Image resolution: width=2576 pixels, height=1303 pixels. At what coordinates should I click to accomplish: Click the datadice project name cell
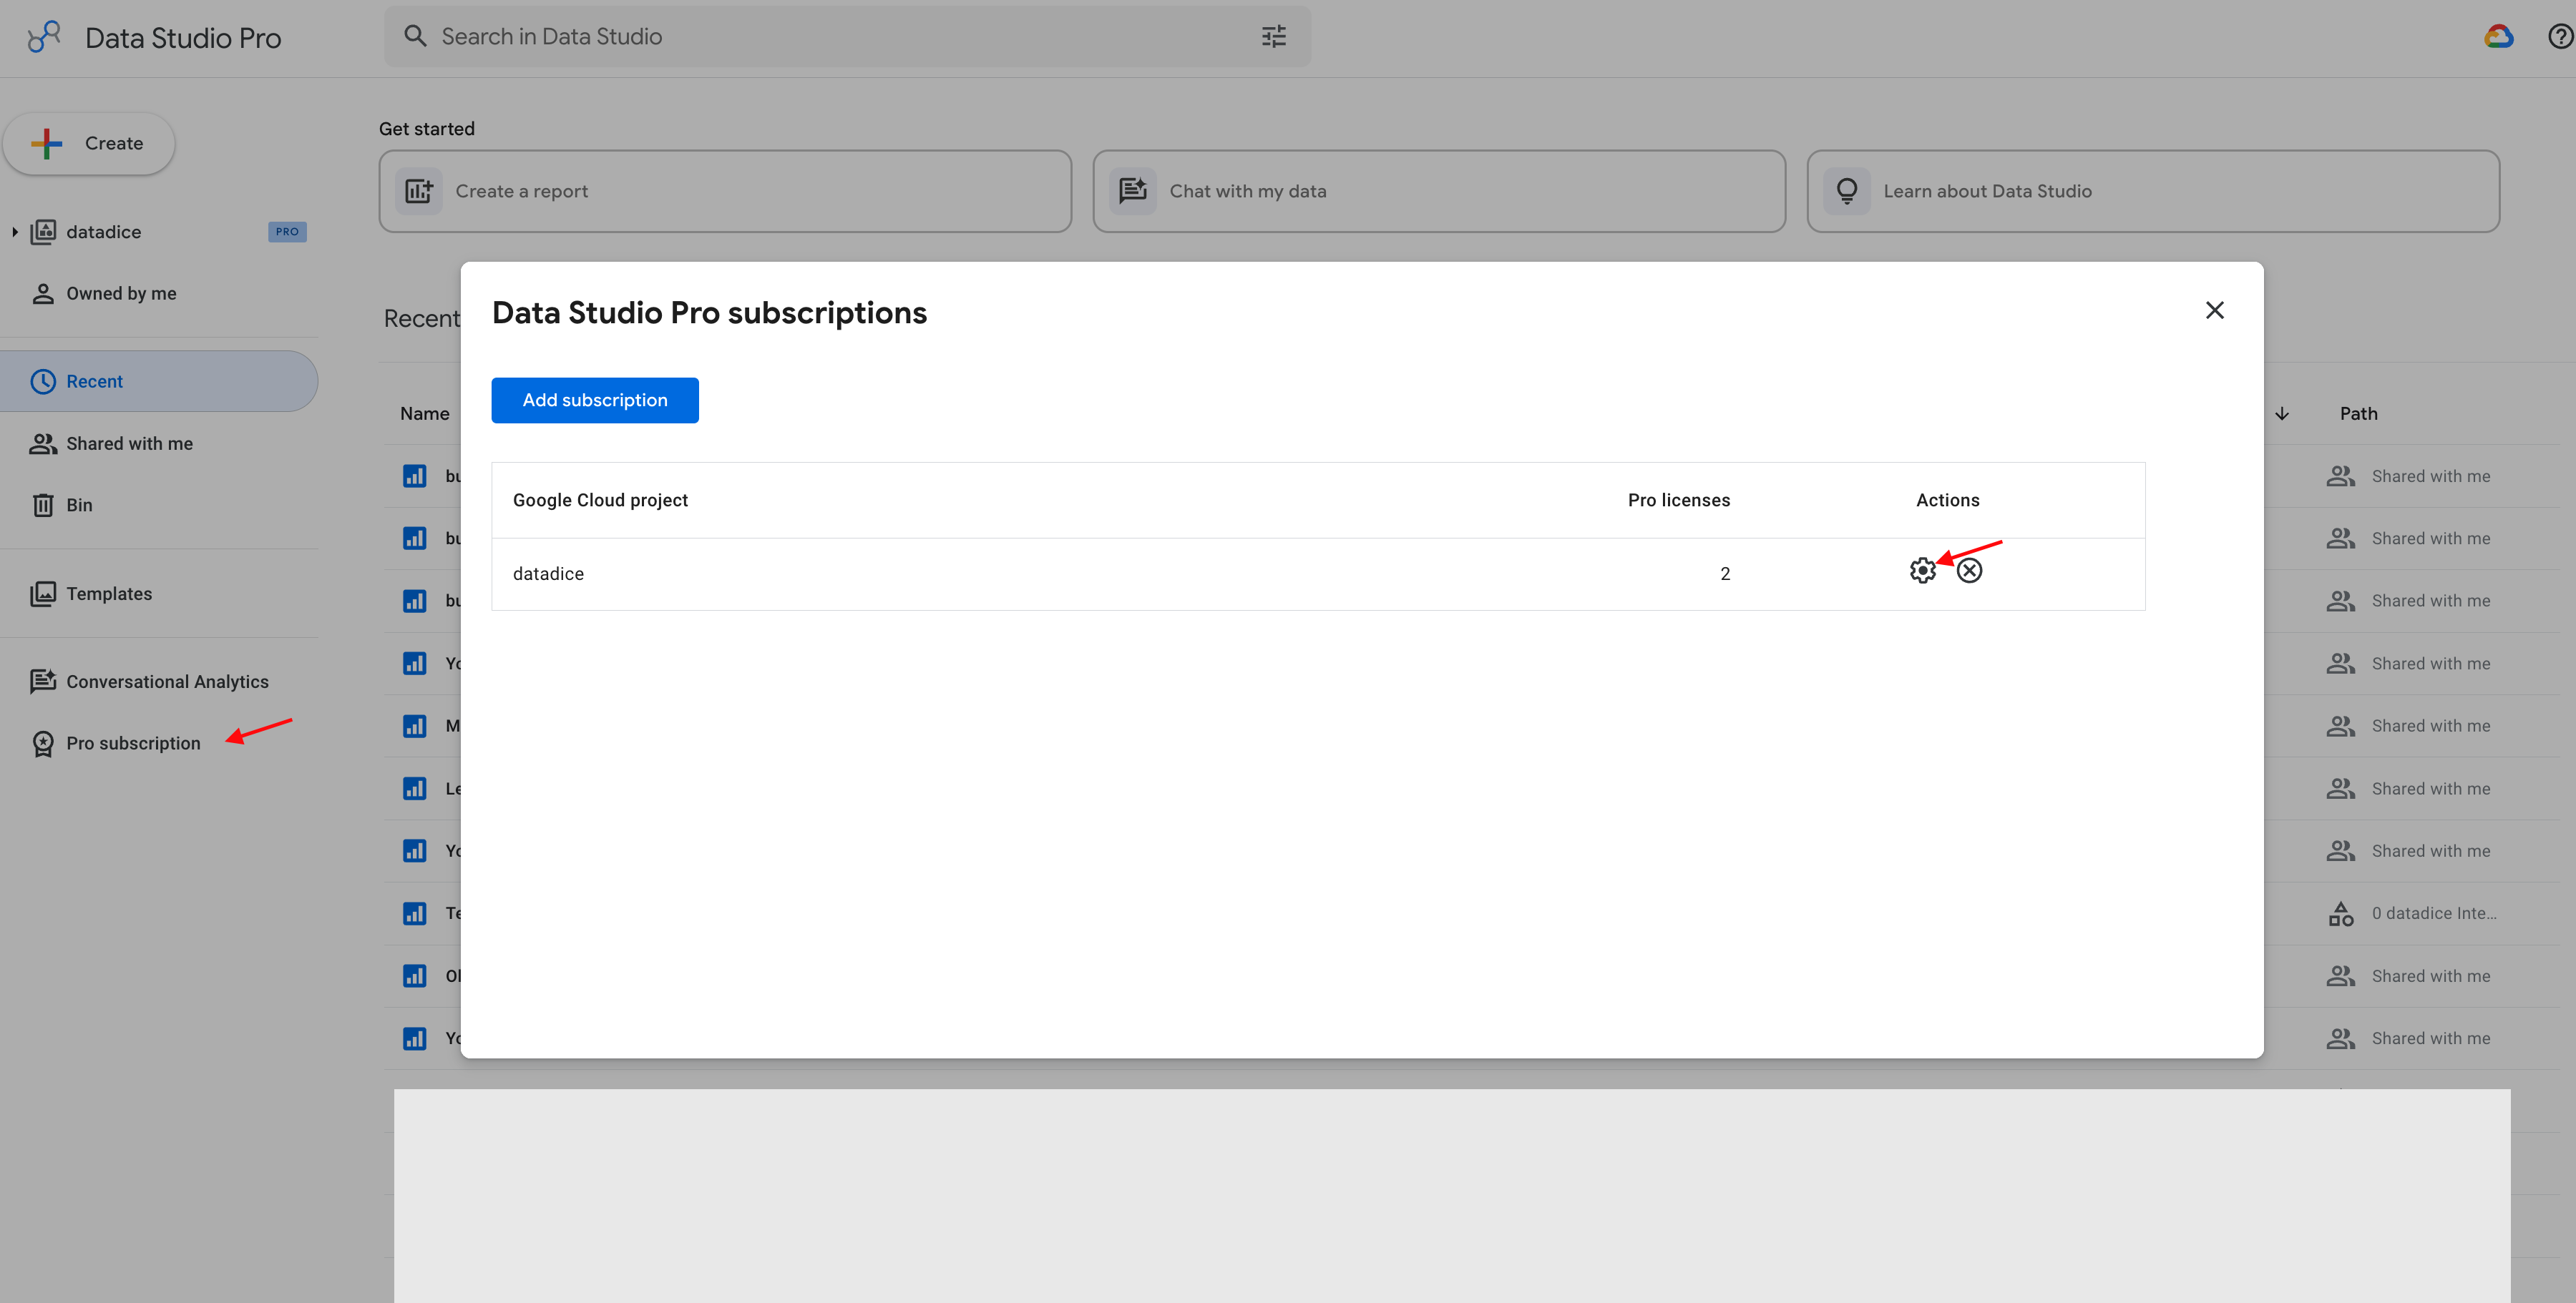(x=548, y=574)
